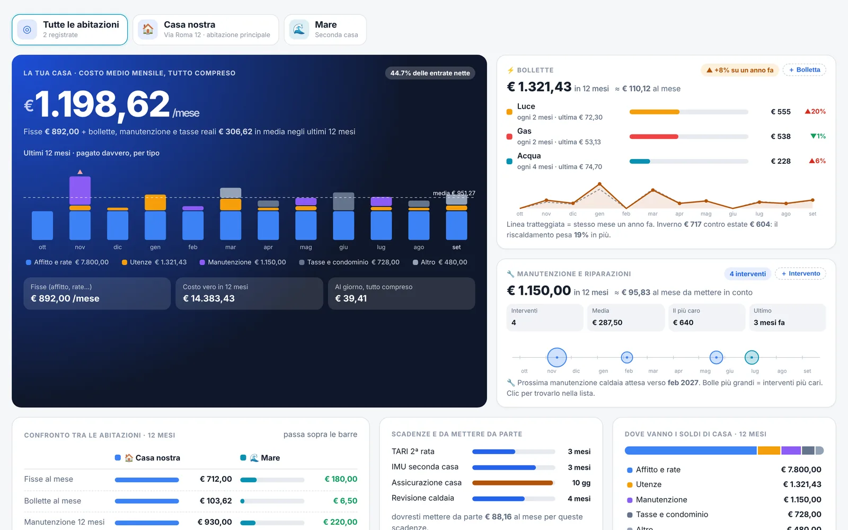Click the 44.7% delle entrate nette pill
Viewport: 848px width, 530px height.
430,73
